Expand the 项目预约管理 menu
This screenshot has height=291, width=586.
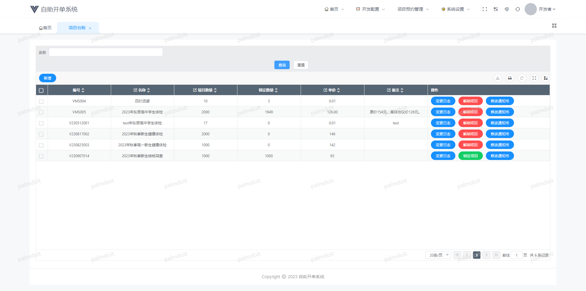(413, 9)
